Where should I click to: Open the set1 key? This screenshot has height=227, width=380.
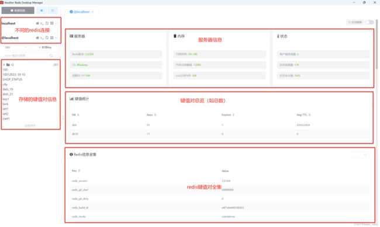5,109
